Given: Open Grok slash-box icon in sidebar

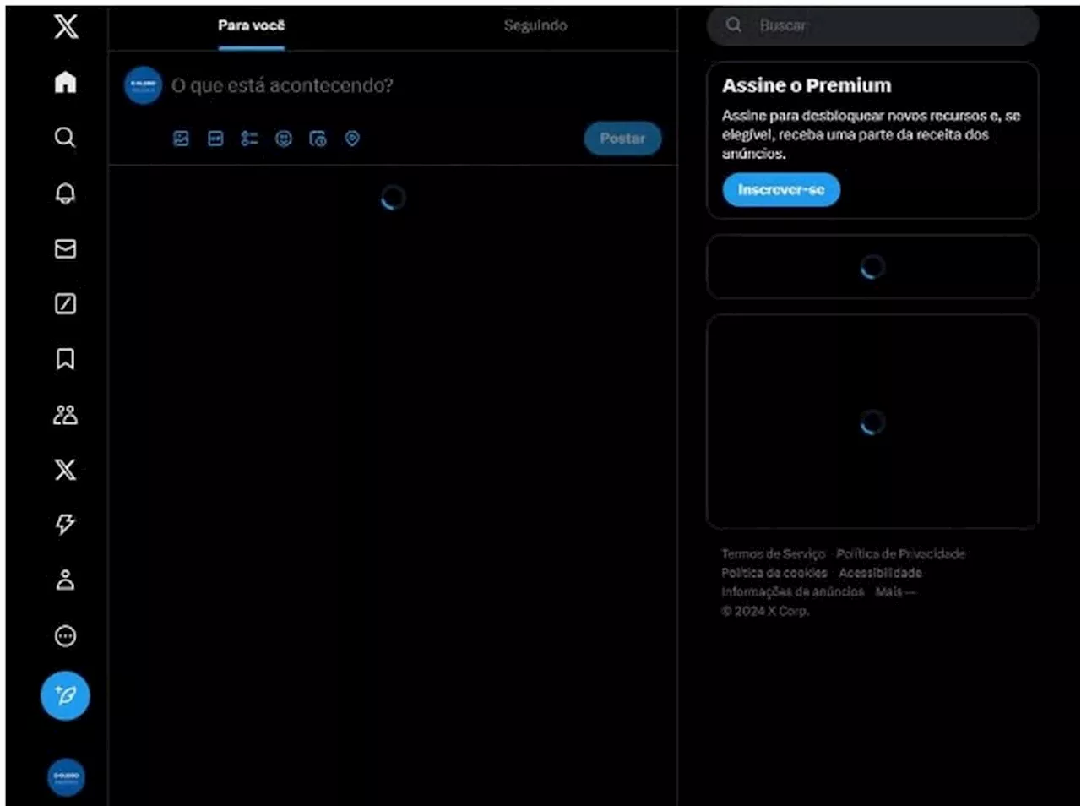Looking at the screenshot, I should tap(65, 304).
